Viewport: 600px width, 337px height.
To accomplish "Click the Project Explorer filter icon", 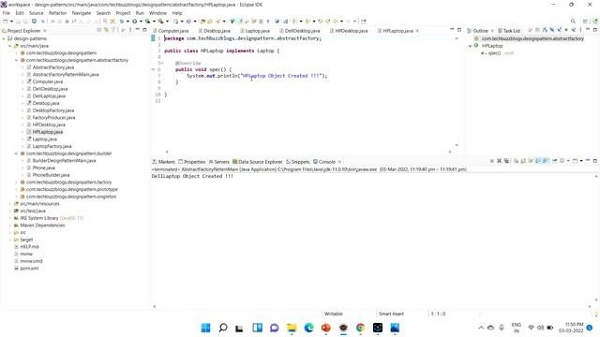I will point(113,30).
